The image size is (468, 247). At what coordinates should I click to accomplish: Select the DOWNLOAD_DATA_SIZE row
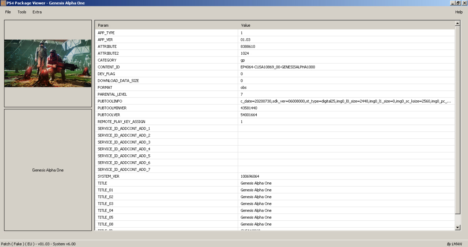pyautogui.click(x=275, y=81)
